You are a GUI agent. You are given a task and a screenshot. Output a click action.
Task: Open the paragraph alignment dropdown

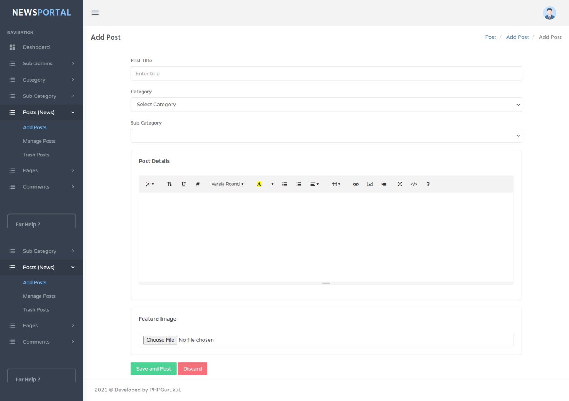point(314,184)
